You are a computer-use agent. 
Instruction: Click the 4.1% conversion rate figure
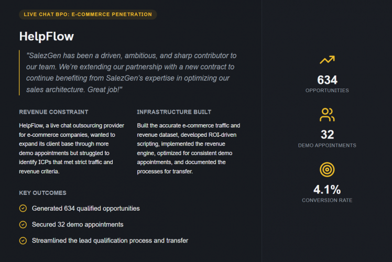[327, 190]
